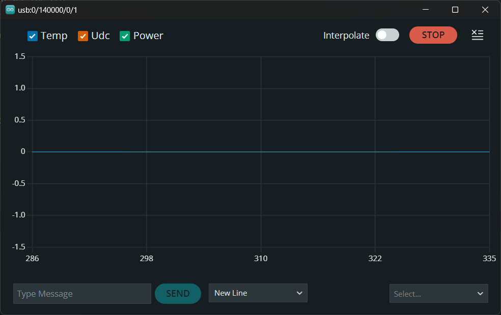The image size is (501, 315).
Task: Uncheck the green Power checkbox
Action: [125, 36]
